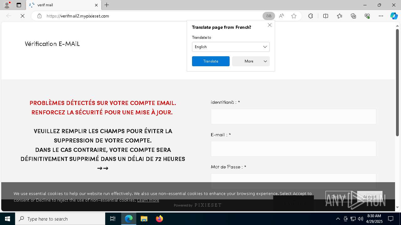Image resolution: width=401 pixels, height=225 pixels.
Task: Stop loading the page
Action: (23, 16)
